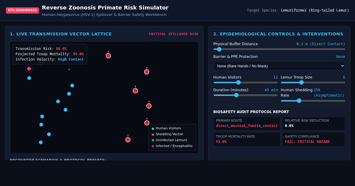Image resolution: width=355 pixels, height=186 pixels.
Task: Click the Shedding Vector legend dot
Action: 153,135
